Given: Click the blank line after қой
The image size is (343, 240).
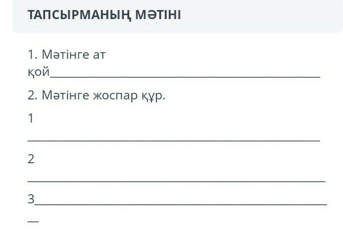Looking at the screenshot, I should click(185, 76).
